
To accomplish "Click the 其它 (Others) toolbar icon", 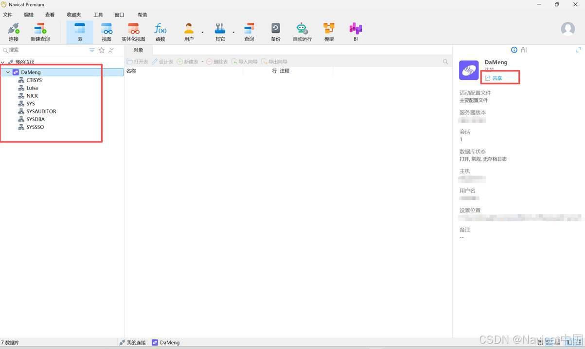I will (x=220, y=32).
